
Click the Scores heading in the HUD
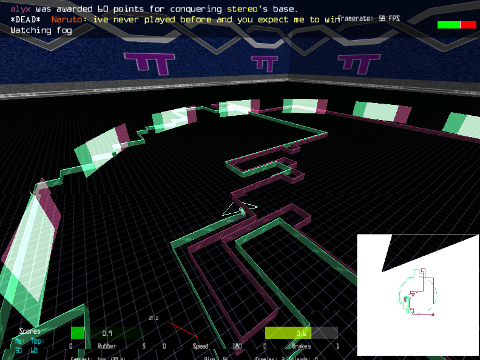point(30,332)
